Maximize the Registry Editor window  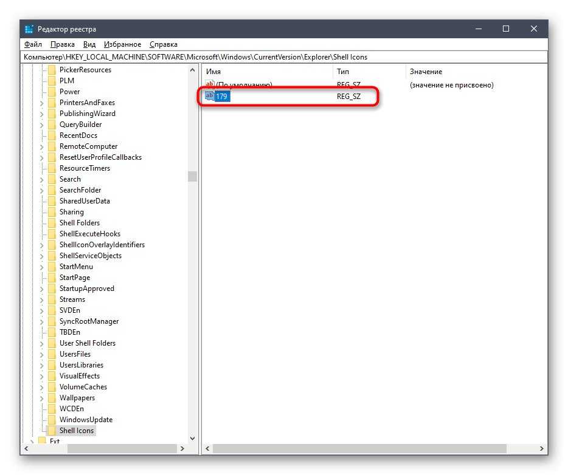click(x=506, y=29)
